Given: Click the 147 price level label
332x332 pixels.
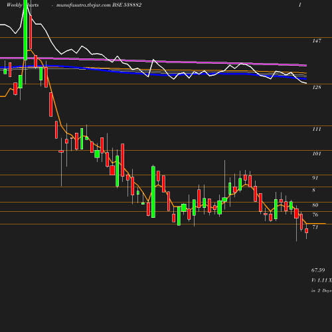Looking at the screenshot, I should tap(317, 41).
